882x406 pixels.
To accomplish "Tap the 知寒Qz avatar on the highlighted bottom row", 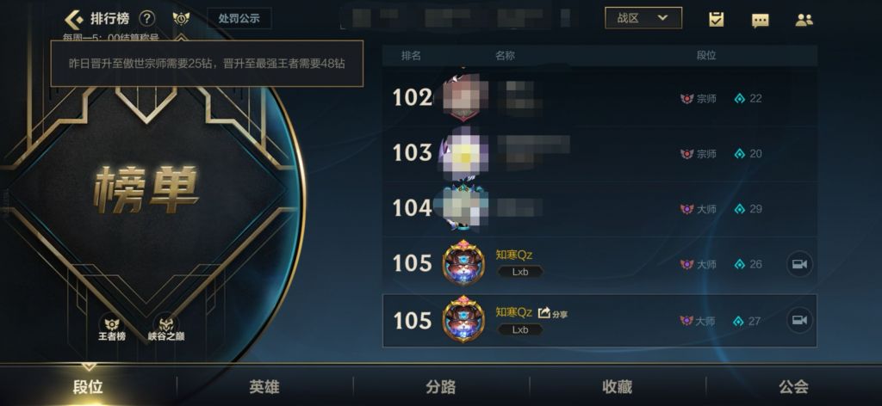I will [463, 319].
